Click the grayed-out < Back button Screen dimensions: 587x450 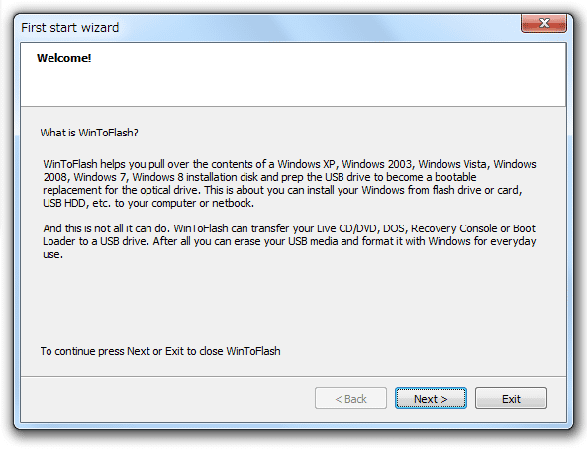point(350,398)
